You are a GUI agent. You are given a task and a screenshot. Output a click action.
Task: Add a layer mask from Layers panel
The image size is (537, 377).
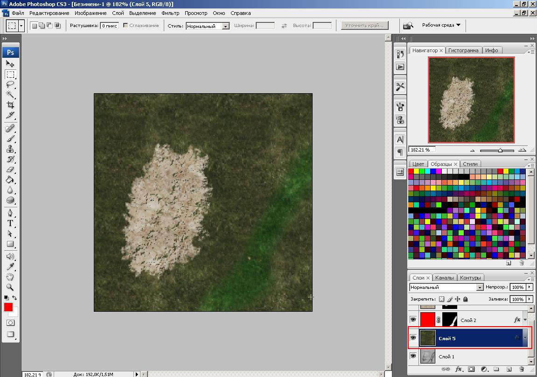coord(471,369)
